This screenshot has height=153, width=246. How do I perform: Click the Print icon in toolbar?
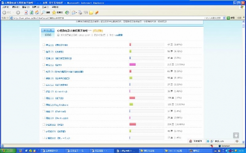tap(80, 13)
